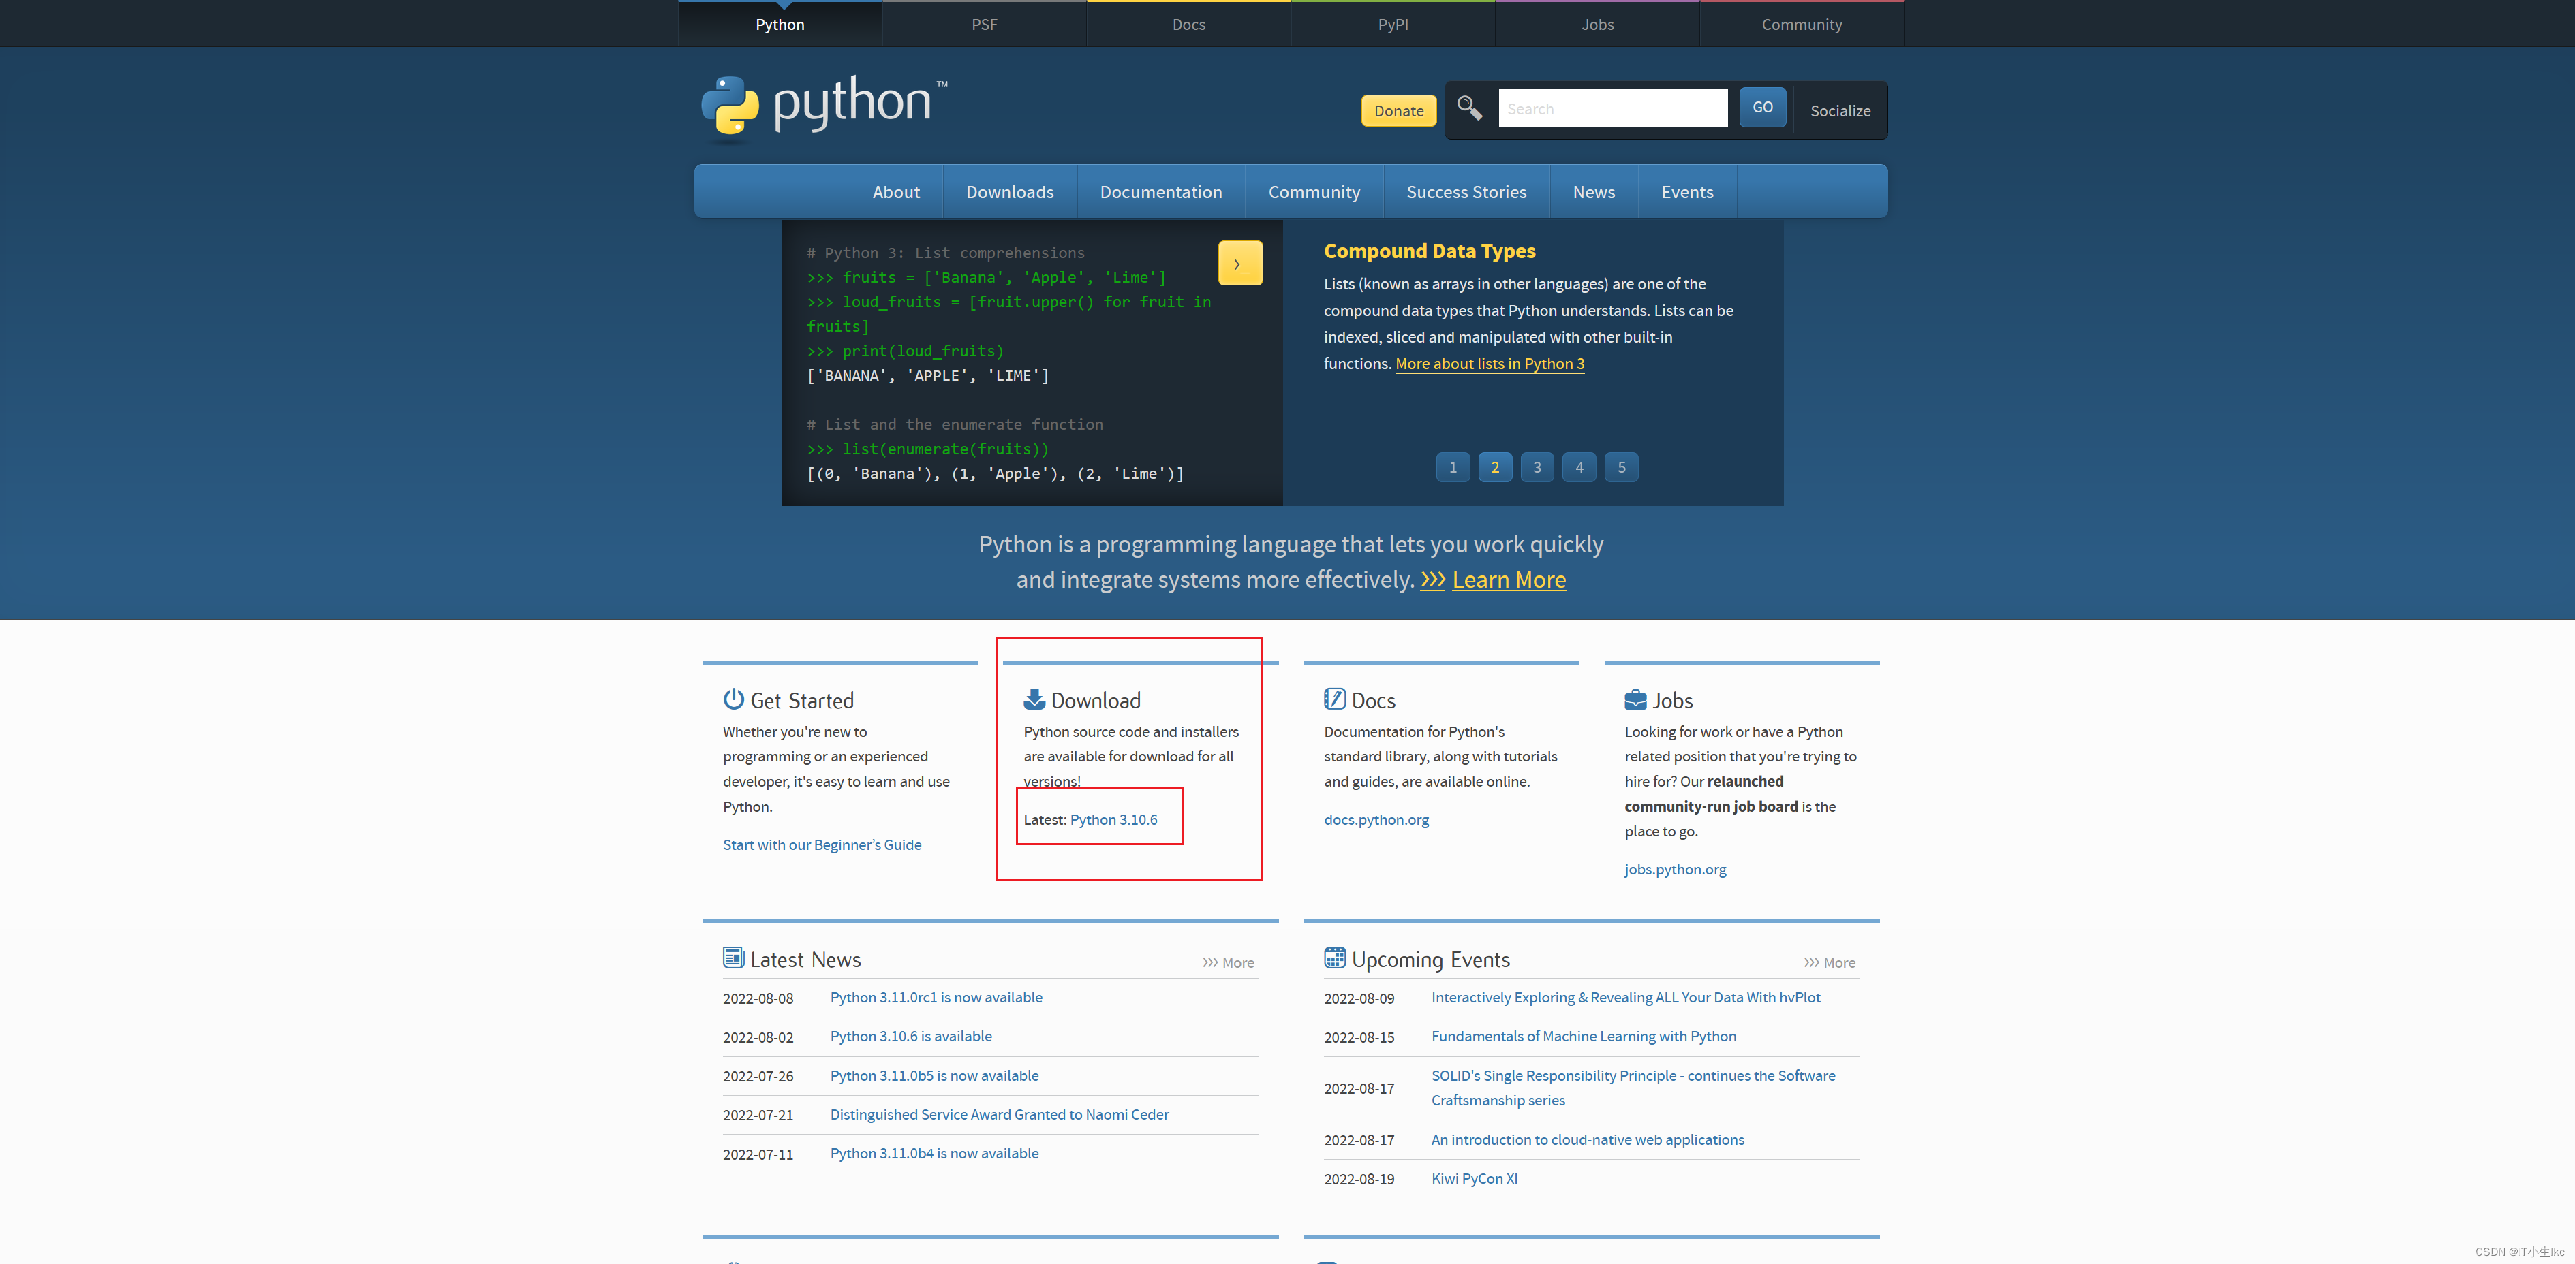Open the Learn More link
The image size is (2575, 1264).
point(1509,580)
